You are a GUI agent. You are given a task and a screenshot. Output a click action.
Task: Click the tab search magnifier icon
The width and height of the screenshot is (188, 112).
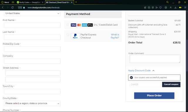point(167,2)
